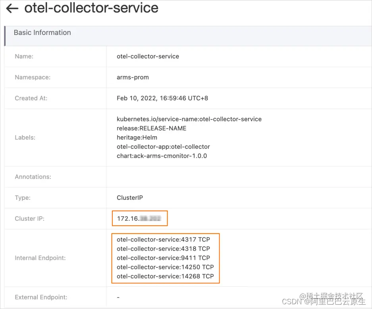Go back using the left arrow icon
The width and height of the screenshot is (372, 309).
(x=12, y=9)
